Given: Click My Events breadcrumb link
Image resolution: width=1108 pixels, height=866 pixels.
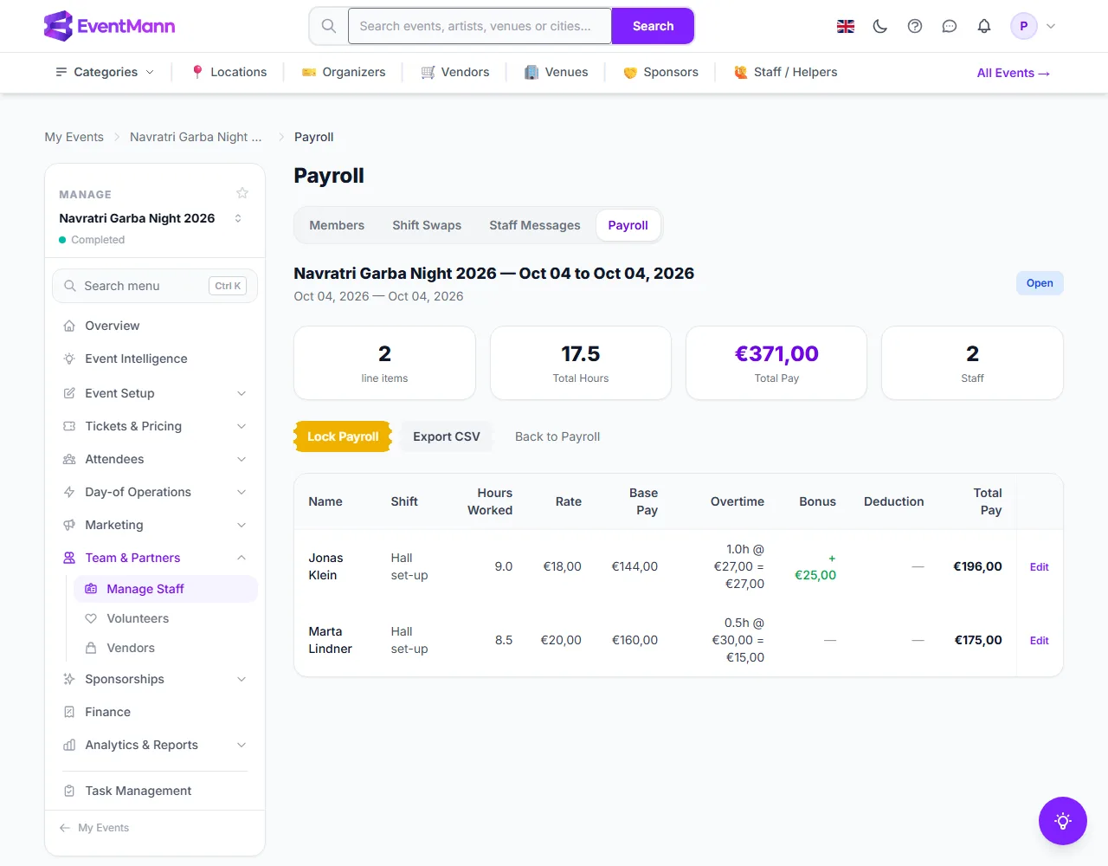Looking at the screenshot, I should 74,137.
